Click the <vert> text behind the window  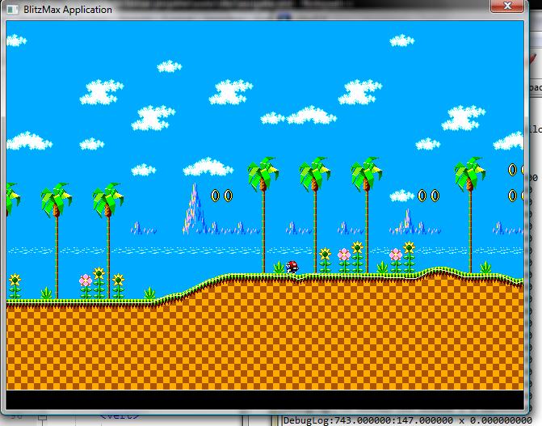[116, 417]
